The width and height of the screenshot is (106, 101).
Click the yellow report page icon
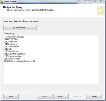click(x=100, y=10)
